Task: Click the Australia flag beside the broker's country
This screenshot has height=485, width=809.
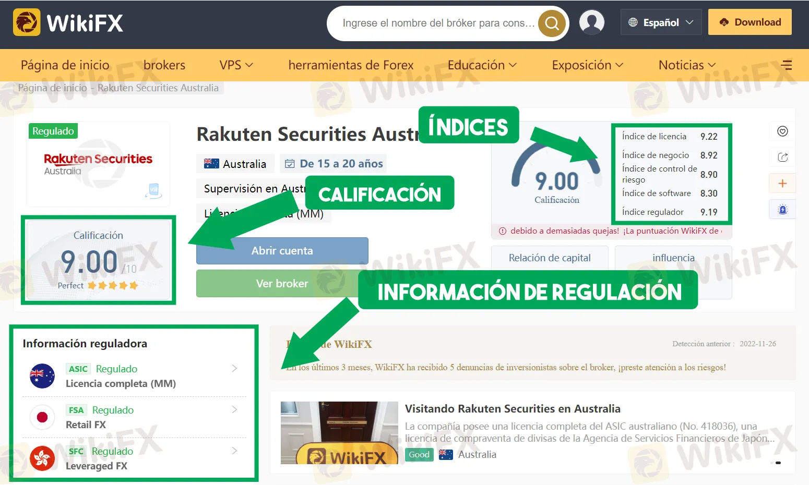Action: (x=211, y=164)
